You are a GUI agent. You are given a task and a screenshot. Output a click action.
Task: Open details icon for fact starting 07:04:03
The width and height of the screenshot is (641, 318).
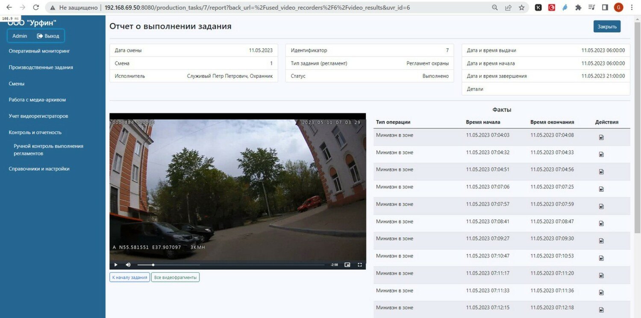[601, 137]
